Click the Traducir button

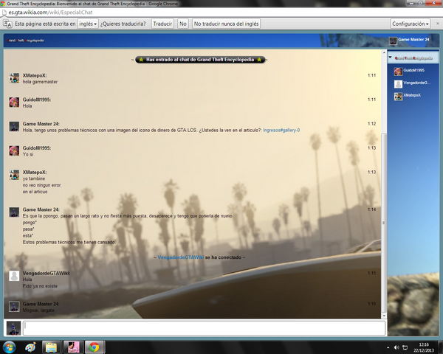point(162,24)
